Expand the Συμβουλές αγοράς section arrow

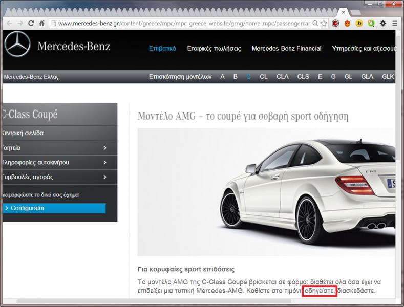click(105, 177)
